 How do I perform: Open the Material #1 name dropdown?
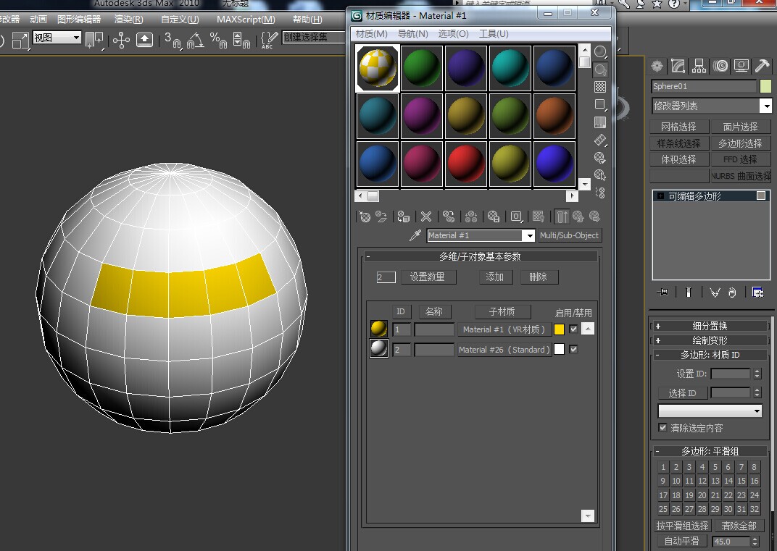tap(529, 235)
